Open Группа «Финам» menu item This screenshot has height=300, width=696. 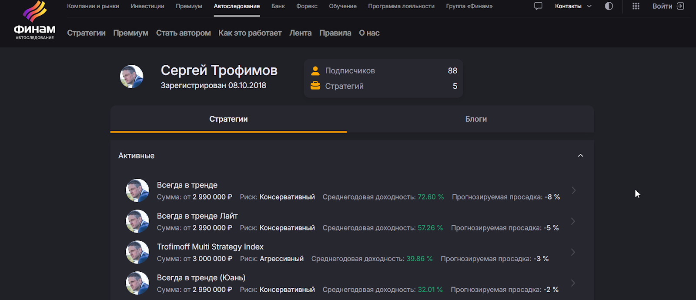pos(469,6)
